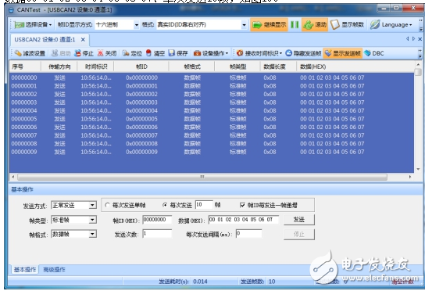Open the 设备操作 menu
This screenshot has height=291, width=425.
(x=211, y=53)
